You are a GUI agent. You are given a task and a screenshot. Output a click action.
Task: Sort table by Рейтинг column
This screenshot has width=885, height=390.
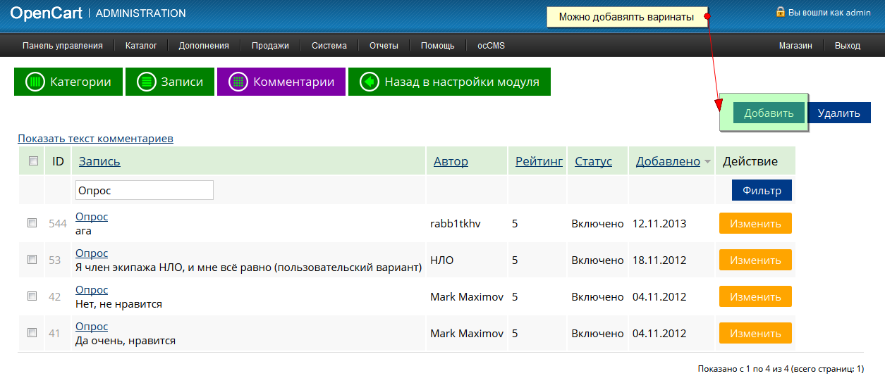[x=539, y=161]
